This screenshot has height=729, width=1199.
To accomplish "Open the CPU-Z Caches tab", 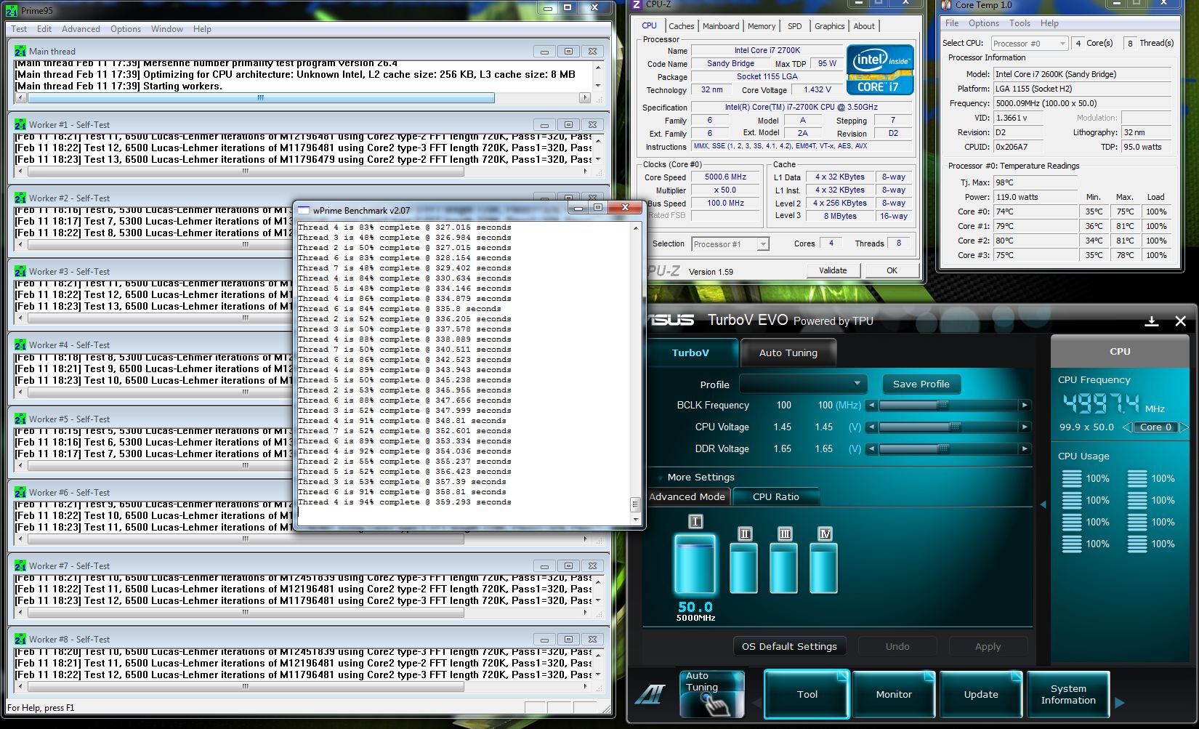I will click(681, 26).
